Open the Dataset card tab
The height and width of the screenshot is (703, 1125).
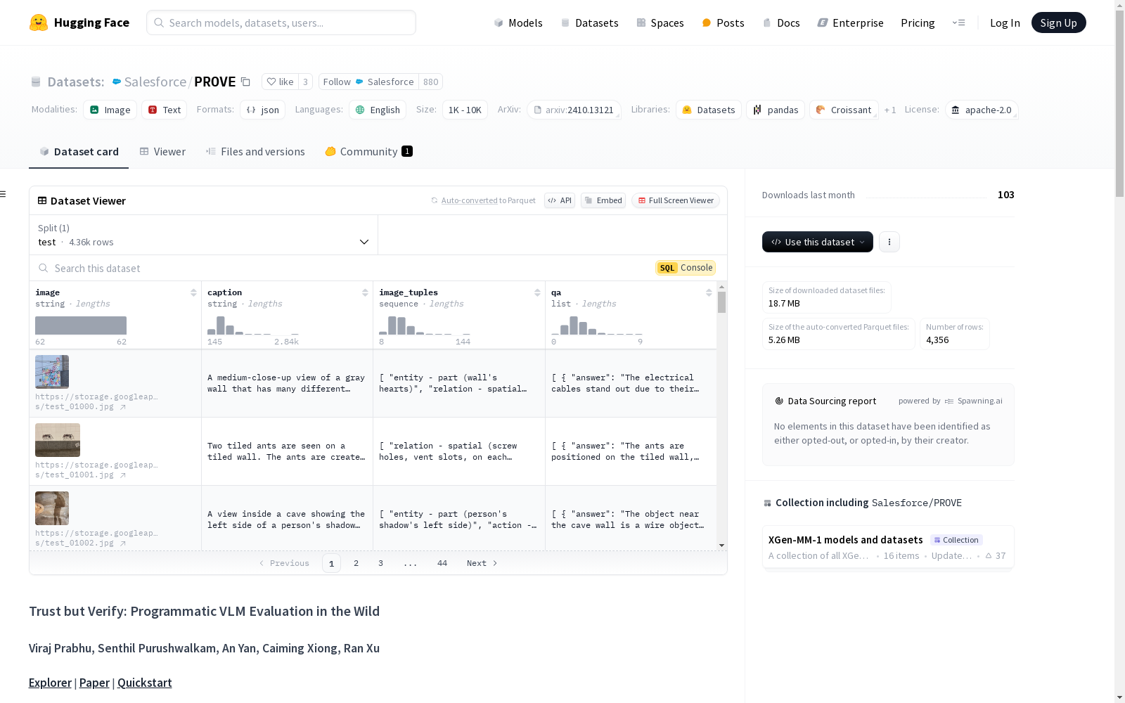click(79, 152)
